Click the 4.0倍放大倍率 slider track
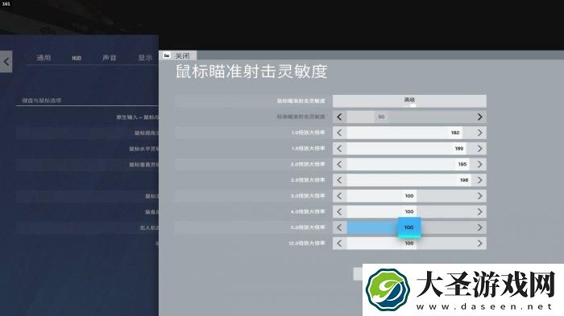 [409, 211]
